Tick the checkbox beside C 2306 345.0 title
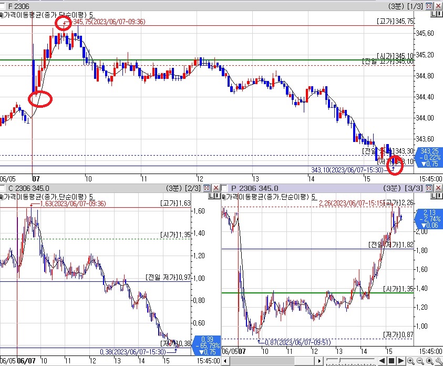 pyautogui.click(x=2, y=188)
